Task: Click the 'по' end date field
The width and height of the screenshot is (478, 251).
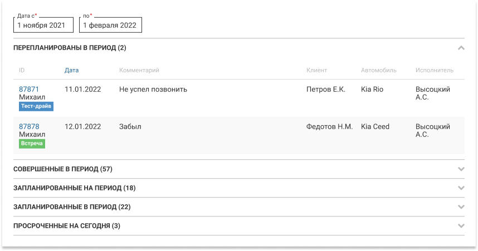Action: (110, 25)
